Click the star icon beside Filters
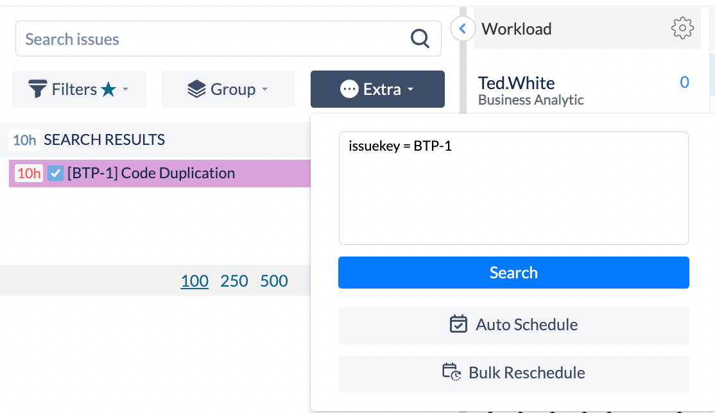This screenshot has width=715, height=413. [108, 89]
